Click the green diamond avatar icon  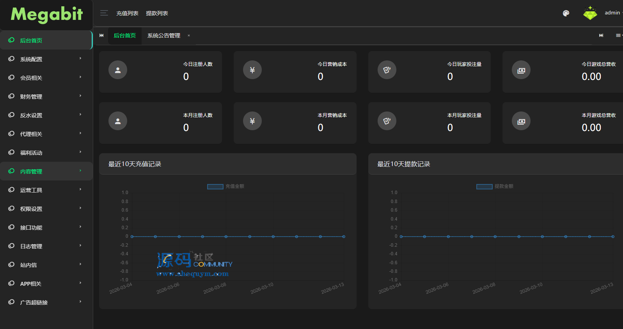590,13
